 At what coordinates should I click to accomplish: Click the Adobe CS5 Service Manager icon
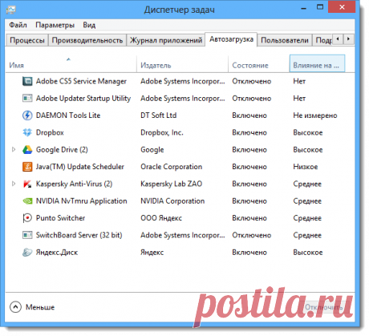pos(27,81)
